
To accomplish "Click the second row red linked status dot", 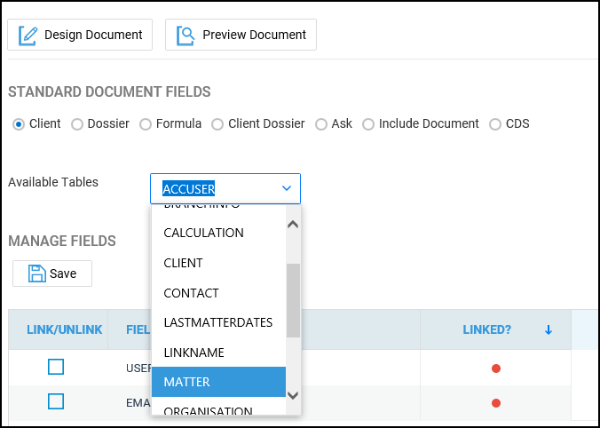I will (496, 402).
